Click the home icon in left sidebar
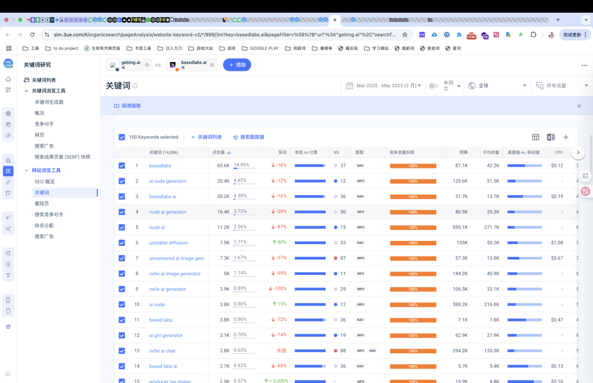 tap(8, 79)
